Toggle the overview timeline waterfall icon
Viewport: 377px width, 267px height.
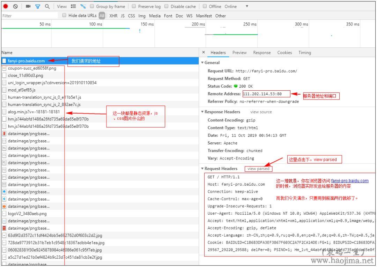pos(83,6)
